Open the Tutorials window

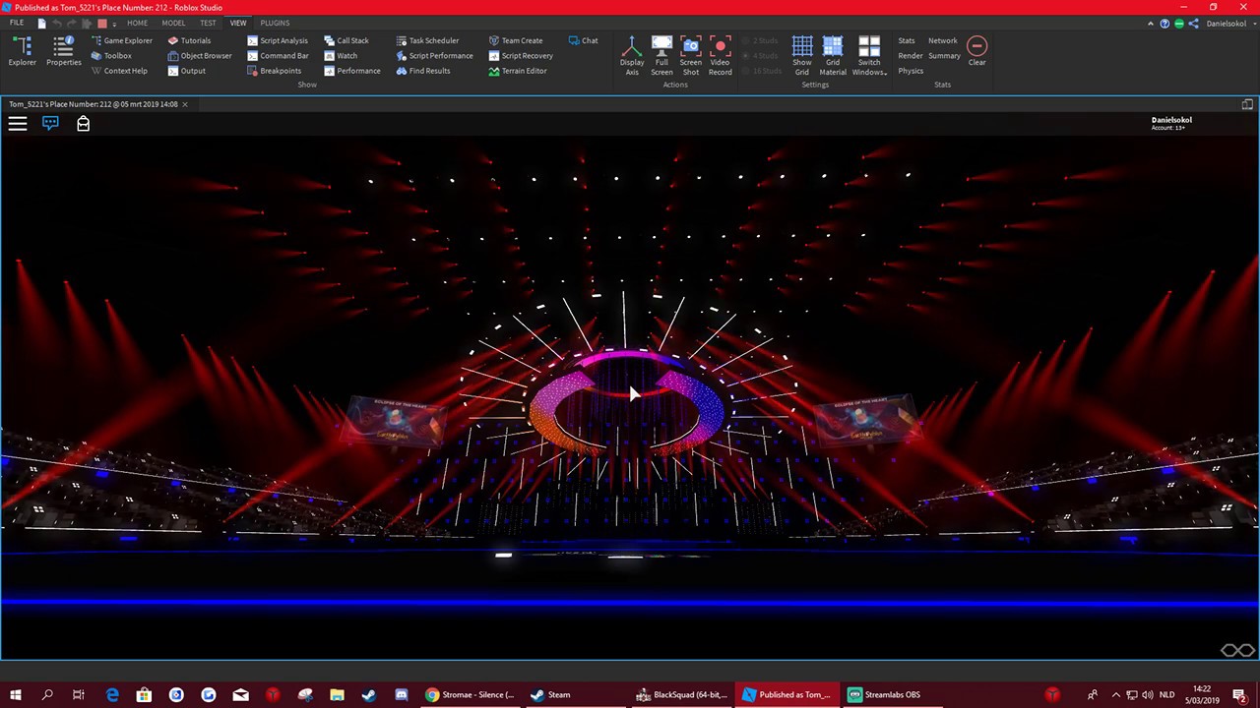[x=189, y=40]
